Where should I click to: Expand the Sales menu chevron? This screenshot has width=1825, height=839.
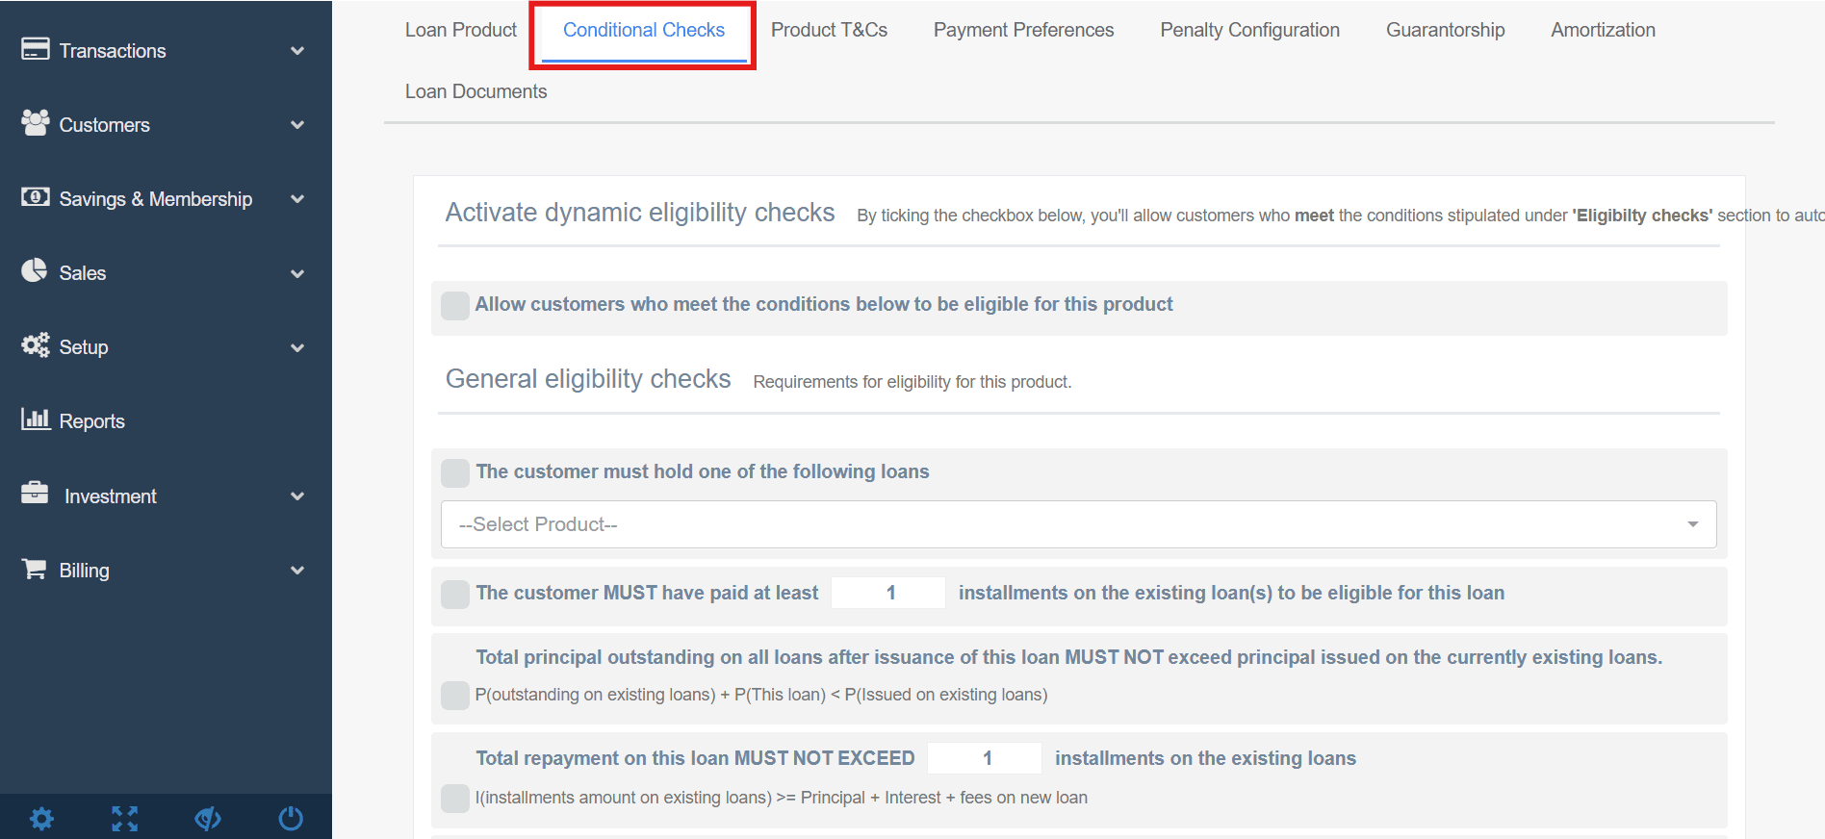pos(297,273)
